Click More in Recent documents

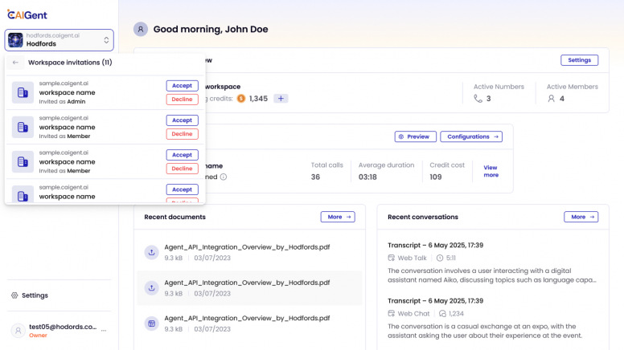click(337, 217)
